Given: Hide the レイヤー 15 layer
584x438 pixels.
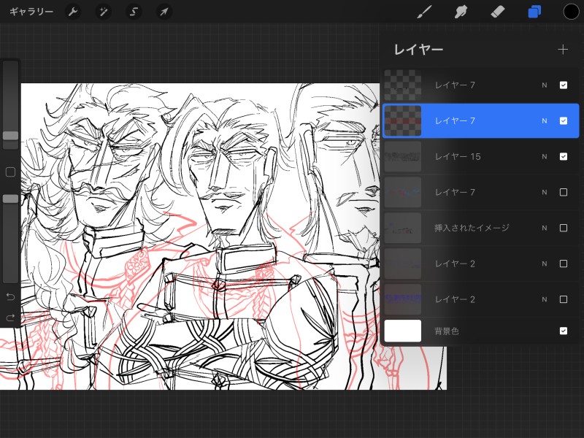Looking at the screenshot, I should tap(564, 156).
